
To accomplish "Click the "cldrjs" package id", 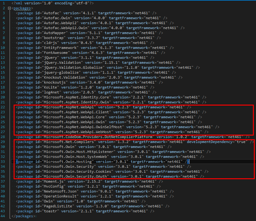I will pos(50,43).
